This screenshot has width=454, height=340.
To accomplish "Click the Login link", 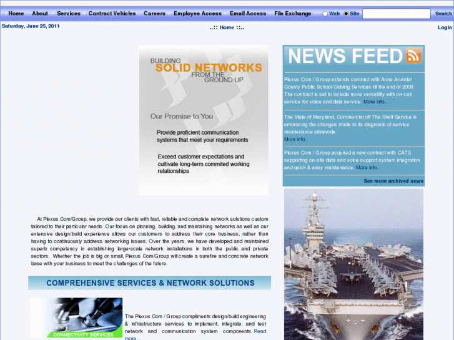I will click(x=445, y=27).
